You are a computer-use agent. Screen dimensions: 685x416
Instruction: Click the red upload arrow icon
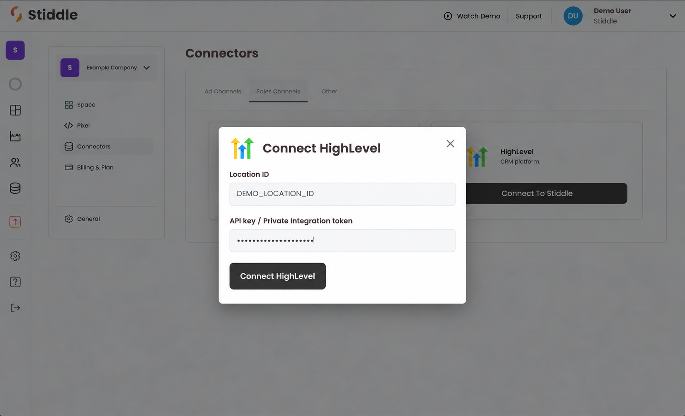15,222
